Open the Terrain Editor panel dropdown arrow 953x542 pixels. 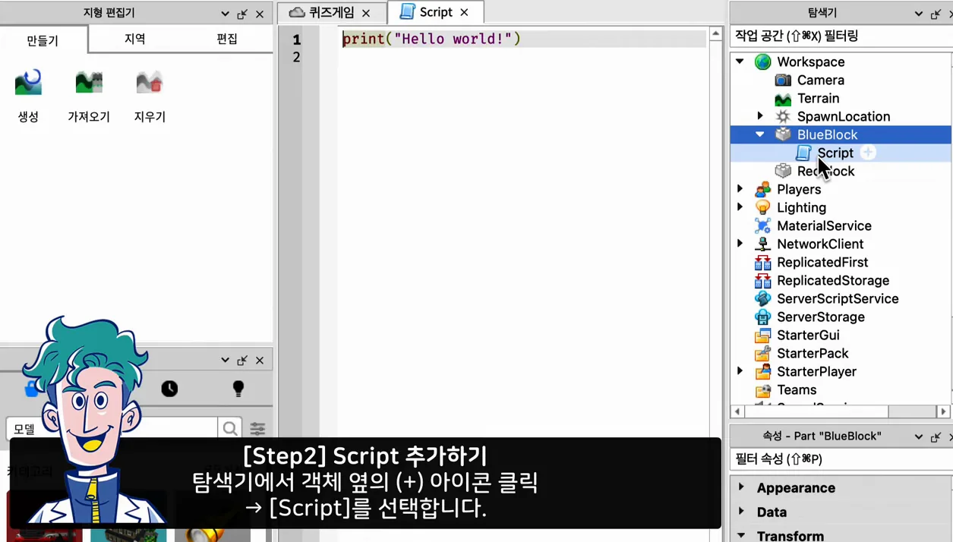(225, 14)
